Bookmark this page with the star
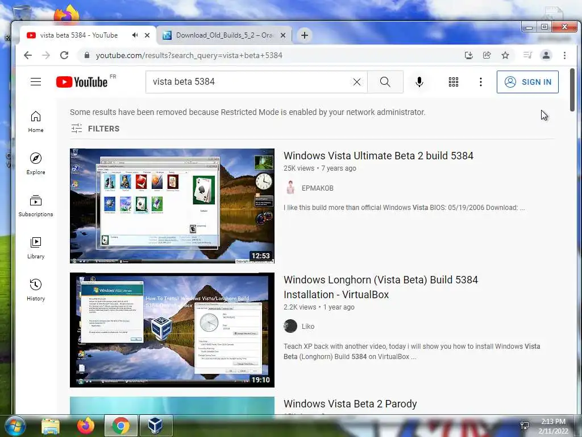Screen dimensions: 582x437 point(505,55)
